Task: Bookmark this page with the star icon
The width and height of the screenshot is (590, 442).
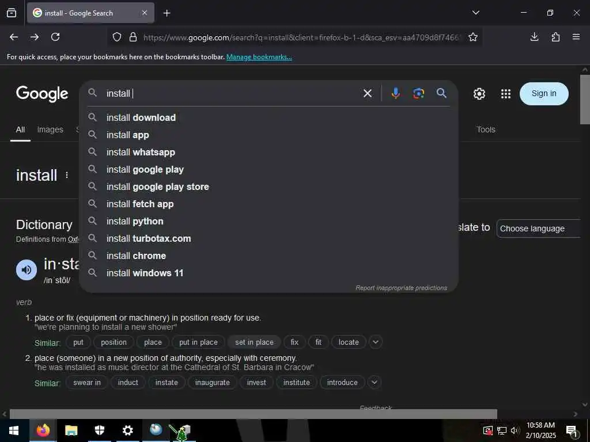Action: point(473,37)
